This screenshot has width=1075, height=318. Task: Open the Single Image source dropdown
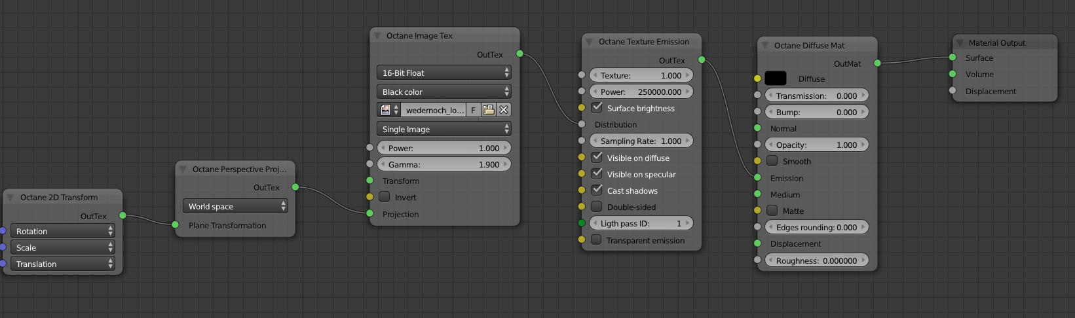tap(443, 129)
